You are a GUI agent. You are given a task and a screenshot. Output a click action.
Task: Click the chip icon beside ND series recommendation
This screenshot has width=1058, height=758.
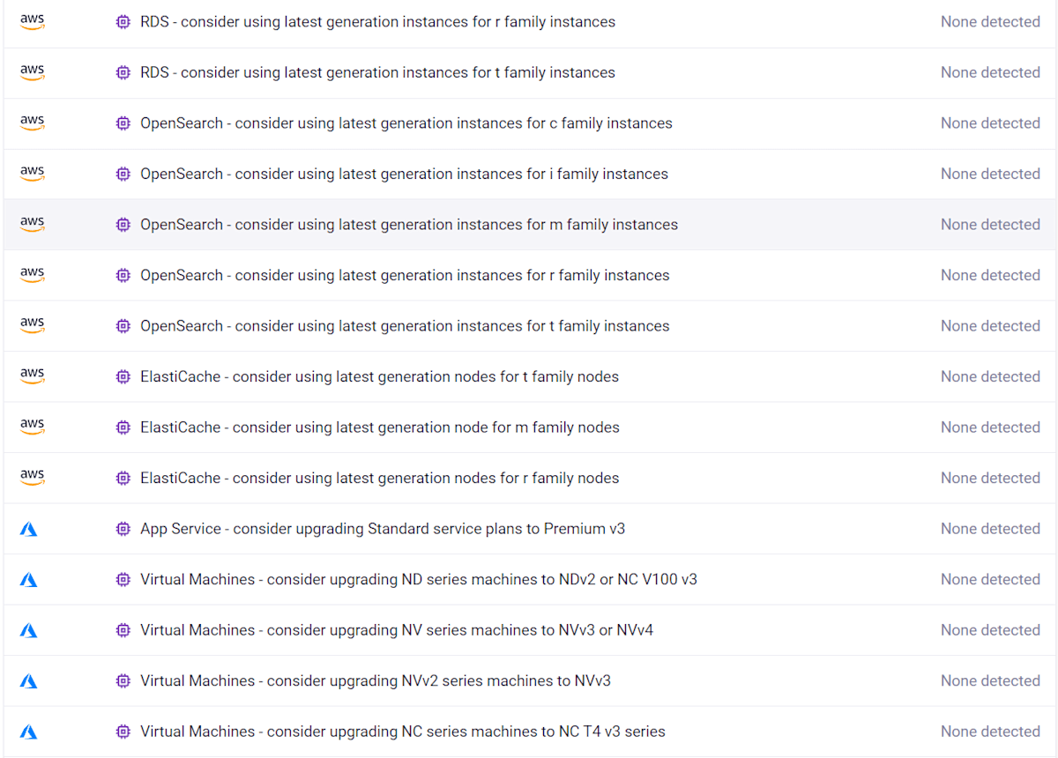click(x=123, y=579)
